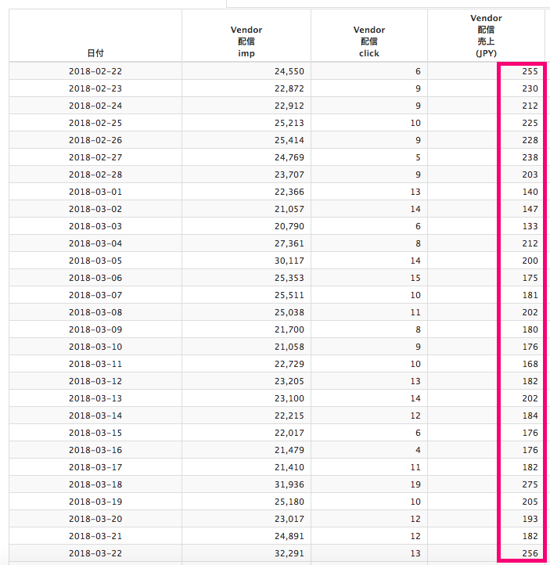The image size is (550, 565).
Task: Select the date cell 2018-03-10
Action: click(x=95, y=347)
